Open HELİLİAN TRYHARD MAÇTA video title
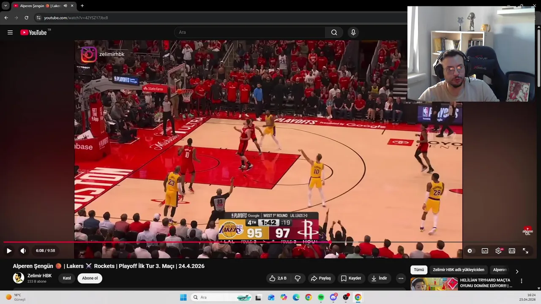 point(486,283)
